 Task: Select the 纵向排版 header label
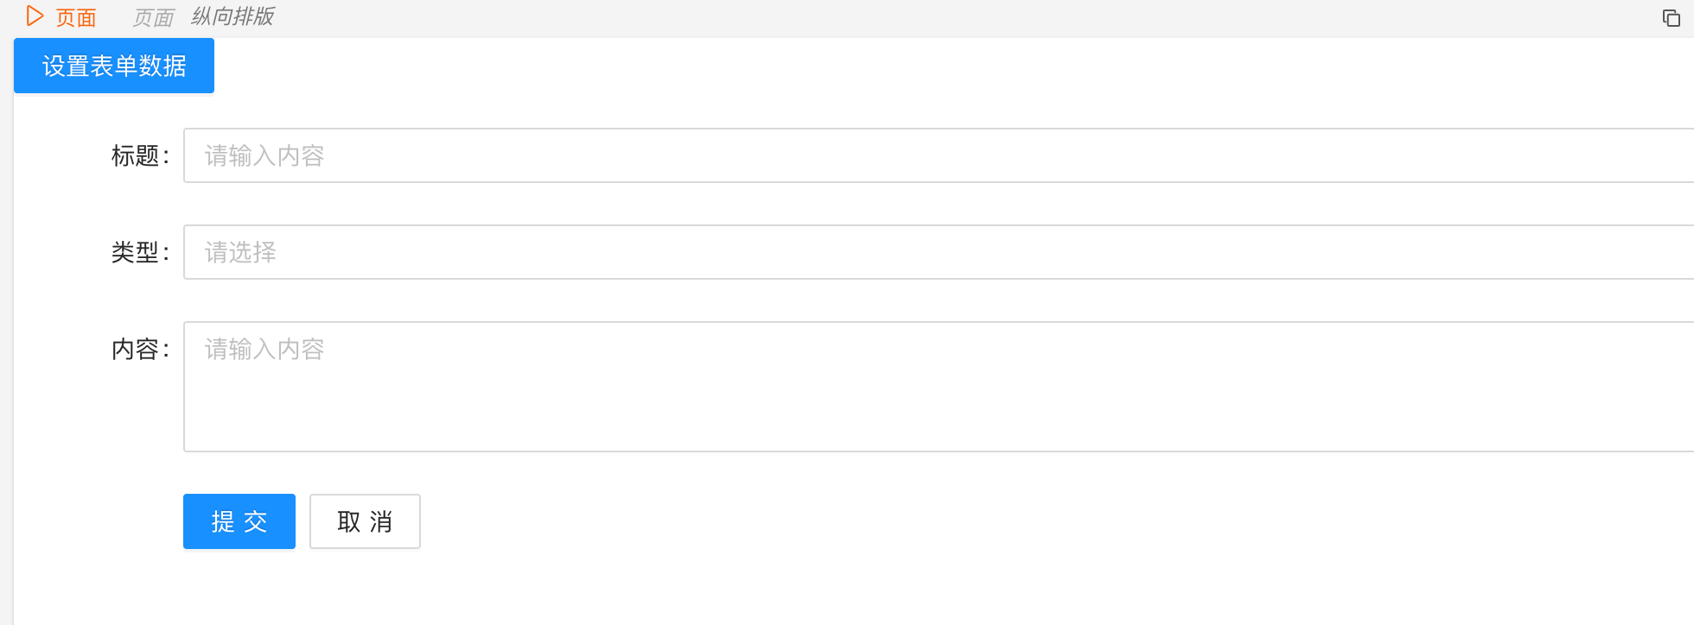[x=232, y=16]
